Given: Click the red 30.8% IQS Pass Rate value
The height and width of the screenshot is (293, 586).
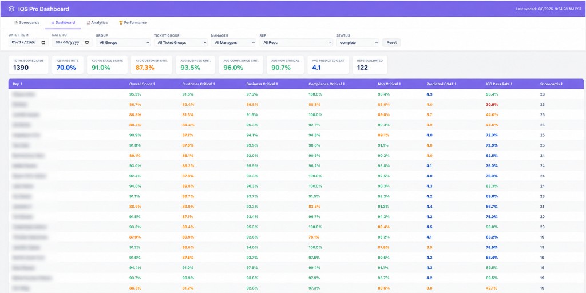Looking at the screenshot, I should click(492, 105).
